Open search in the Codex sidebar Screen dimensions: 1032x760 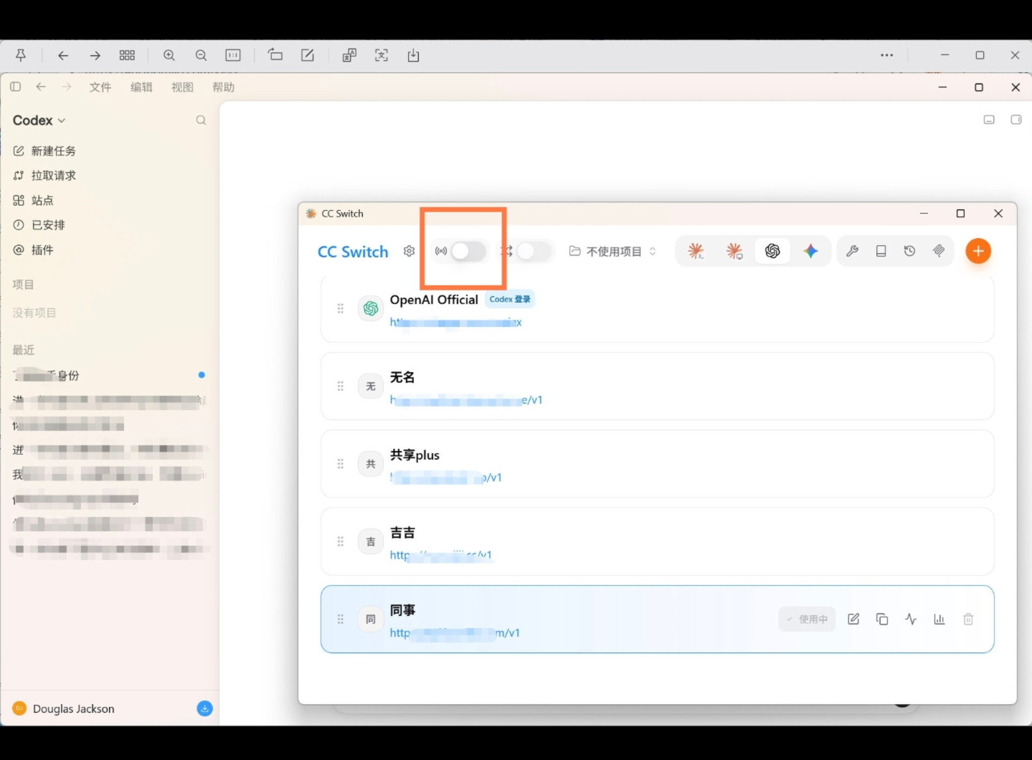point(201,120)
